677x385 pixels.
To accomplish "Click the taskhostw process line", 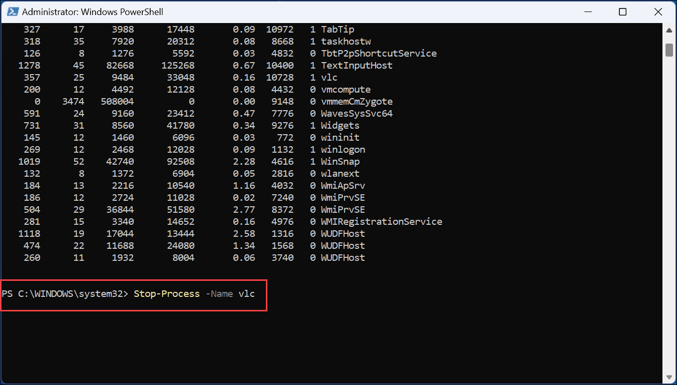I will (345, 41).
